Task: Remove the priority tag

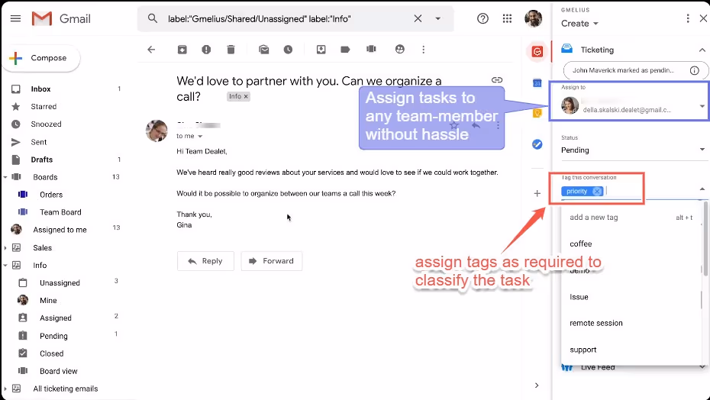Action: [597, 191]
